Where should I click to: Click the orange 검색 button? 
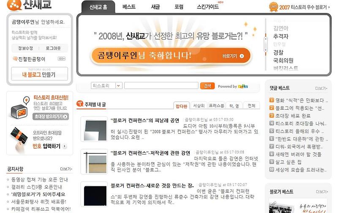tap(207, 86)
